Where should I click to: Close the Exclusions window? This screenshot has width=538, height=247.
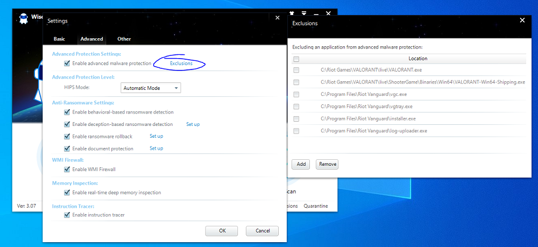click(x=522, y=20)
